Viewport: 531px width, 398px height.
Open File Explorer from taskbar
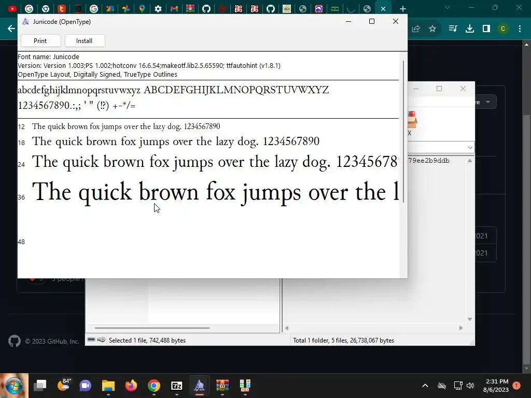(x=108, y=386)
